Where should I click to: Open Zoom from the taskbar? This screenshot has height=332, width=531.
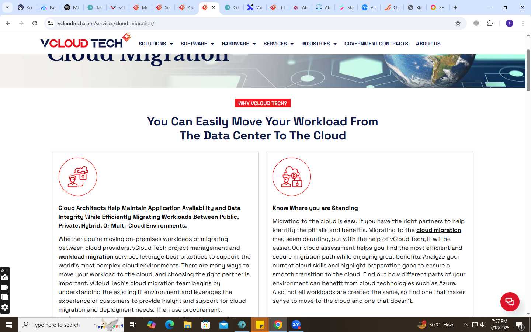point(296,325)
